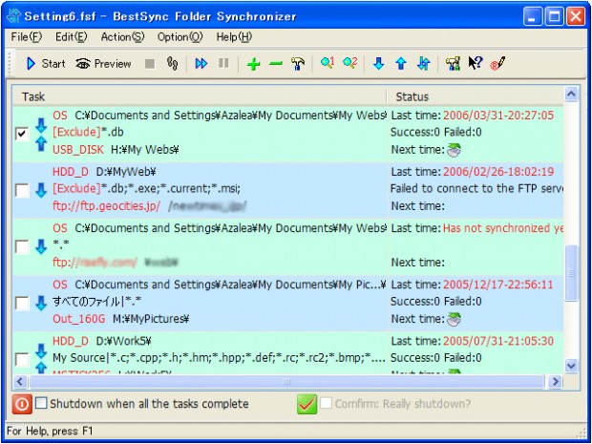Click HDD_D D:¥MyWeb¥ source path
592x444 pixels.
pos(104,172)
